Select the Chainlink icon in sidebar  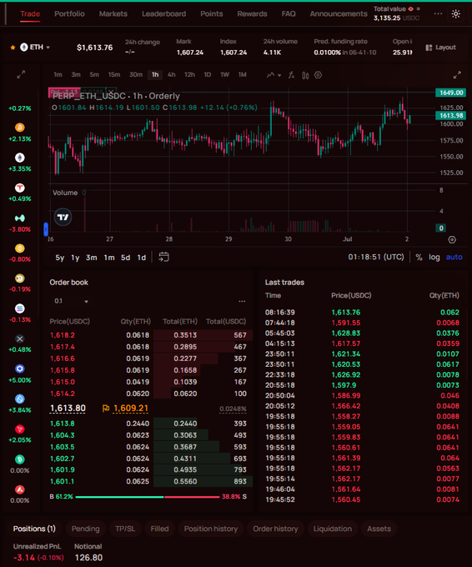[19, 369]
